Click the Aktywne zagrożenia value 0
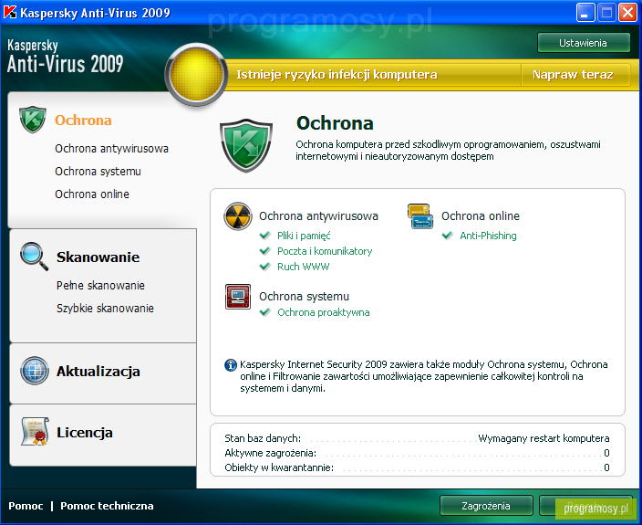Viewport: 642px width, 525px height. click(x=606, y=453)
